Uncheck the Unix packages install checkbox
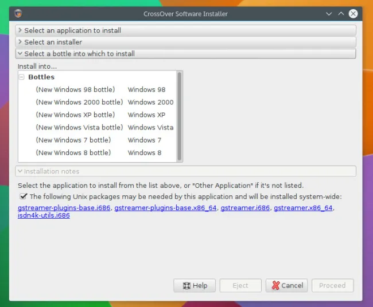Viewport: 373px width, 307px height. 24,196
